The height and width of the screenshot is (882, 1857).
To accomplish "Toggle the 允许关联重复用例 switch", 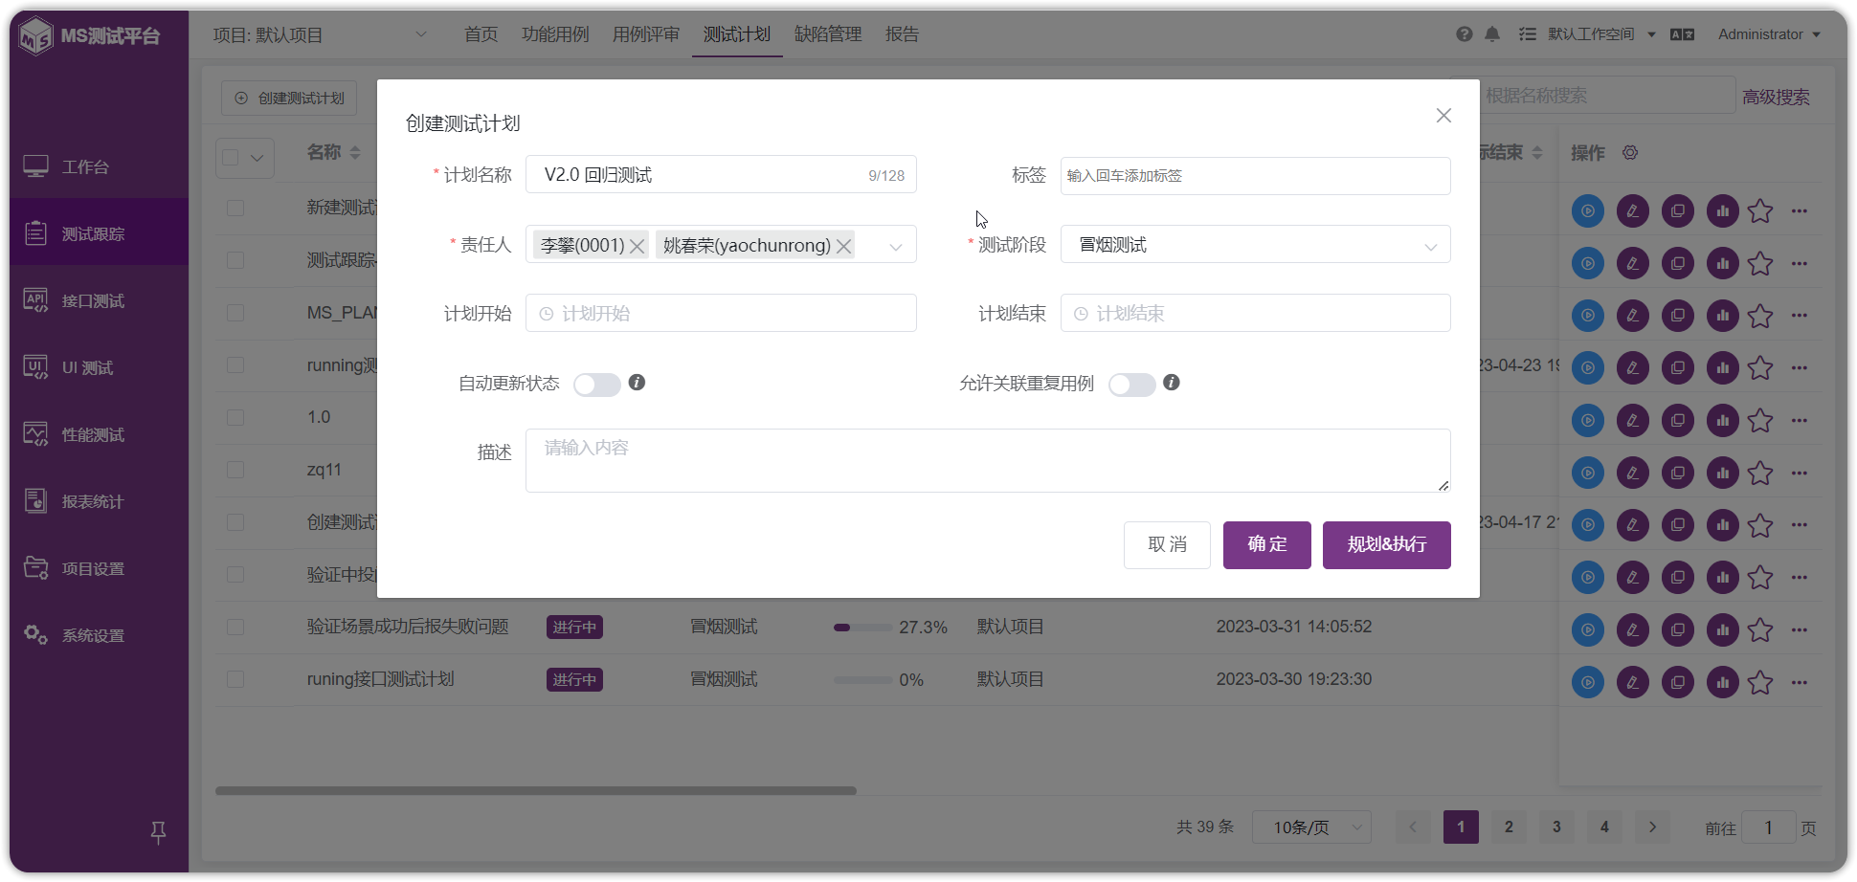I will point(1131,385).
